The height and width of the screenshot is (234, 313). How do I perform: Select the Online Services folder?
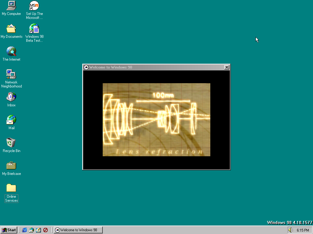pos(11,193)
